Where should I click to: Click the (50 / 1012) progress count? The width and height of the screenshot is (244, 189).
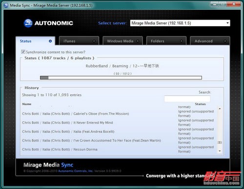[122, 74]
